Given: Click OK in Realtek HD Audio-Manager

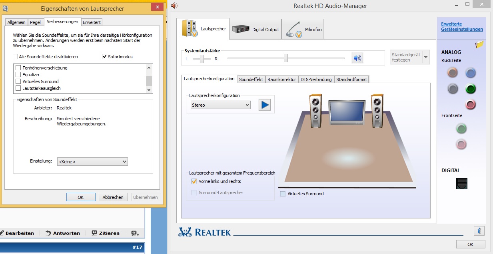Looking at the screenshot, I should point(471,244).
